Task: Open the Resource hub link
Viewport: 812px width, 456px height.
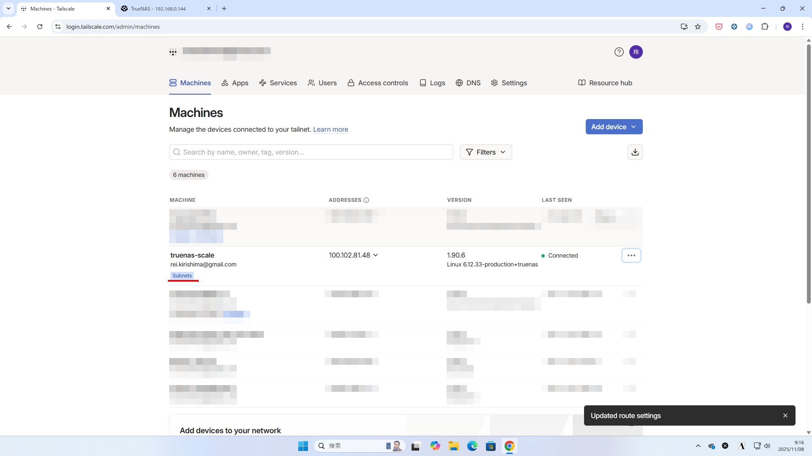Action: [605, 83]
